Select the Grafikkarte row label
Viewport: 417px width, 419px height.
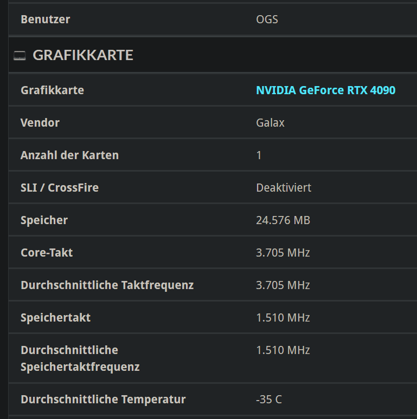(52, 90)
